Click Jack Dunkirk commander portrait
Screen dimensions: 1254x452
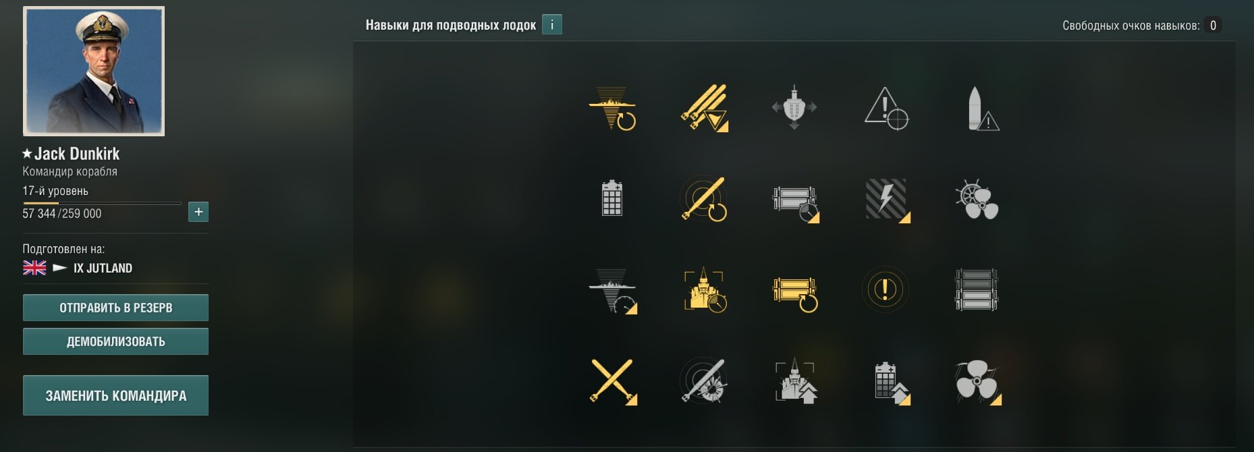point(94,71)
